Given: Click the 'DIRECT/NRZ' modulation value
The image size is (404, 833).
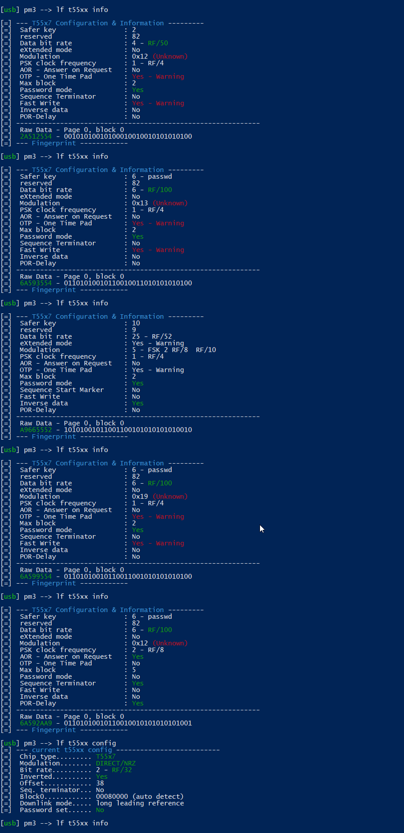Looking at the screenshot, I should pos(116,763).
